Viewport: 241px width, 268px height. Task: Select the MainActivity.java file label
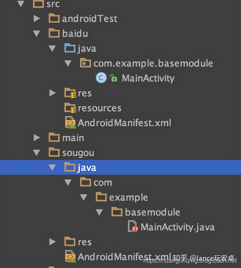click(x=177, y=227)
